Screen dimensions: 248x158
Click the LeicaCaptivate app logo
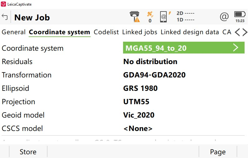point(3,4)
